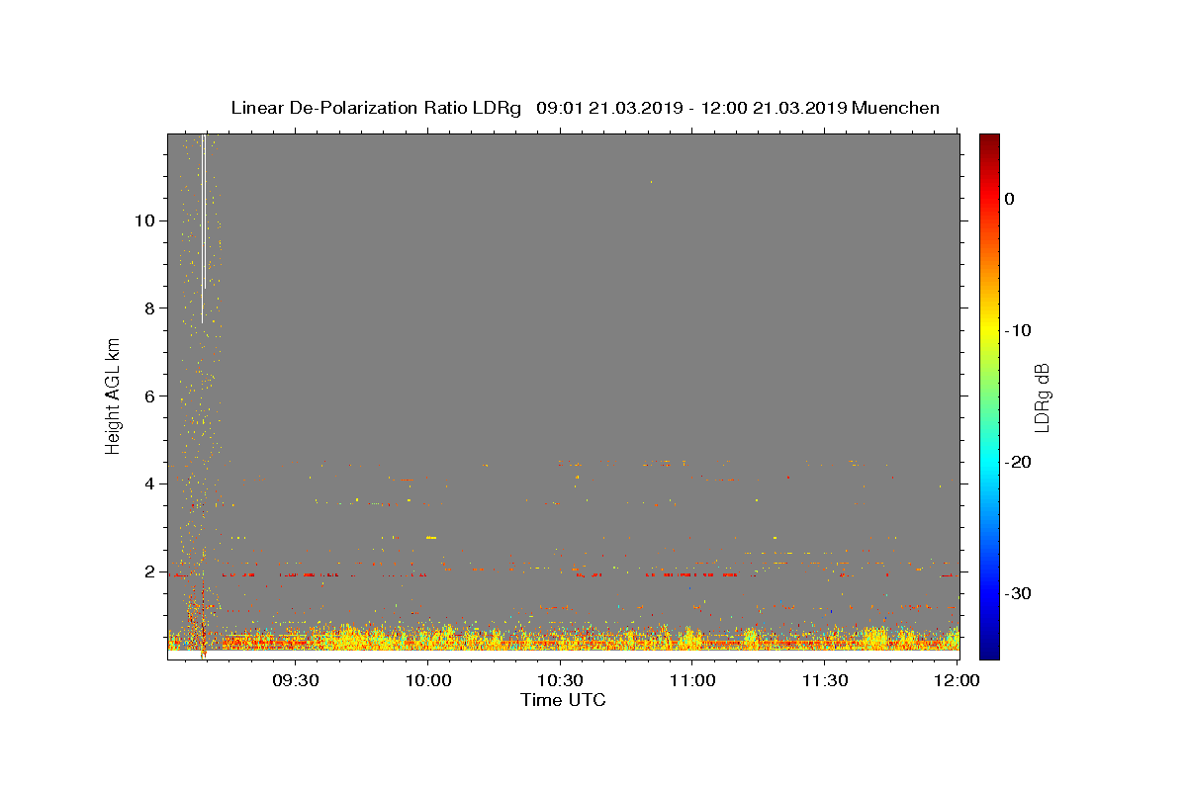Image resolution: width=1187 pixels, height=791 pixels.
Task: Click the plot title 'Linear De-Polarization Ratio LDRg'
Action: [376, 108]
